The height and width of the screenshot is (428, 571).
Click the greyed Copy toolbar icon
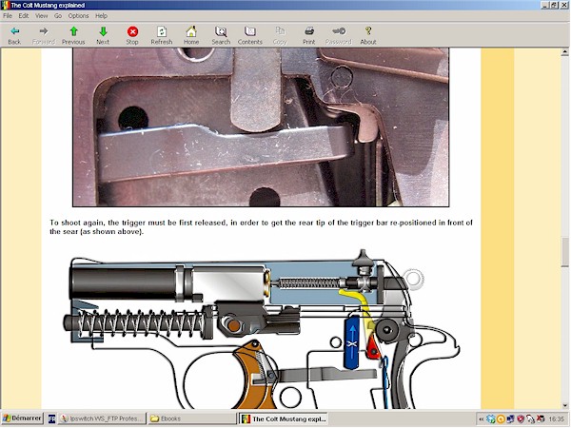[280, 35]
